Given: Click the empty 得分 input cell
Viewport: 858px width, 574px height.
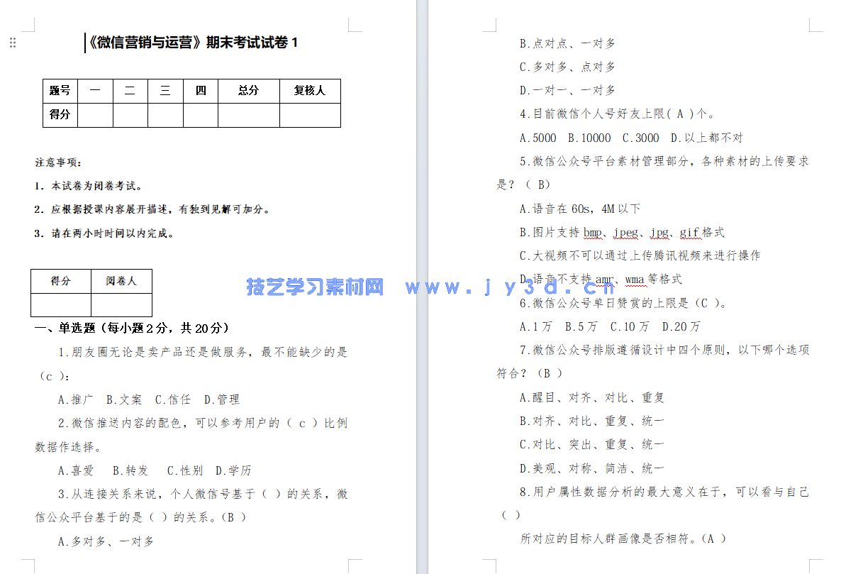Looking at the screenshot, I should tap(60, 305).
